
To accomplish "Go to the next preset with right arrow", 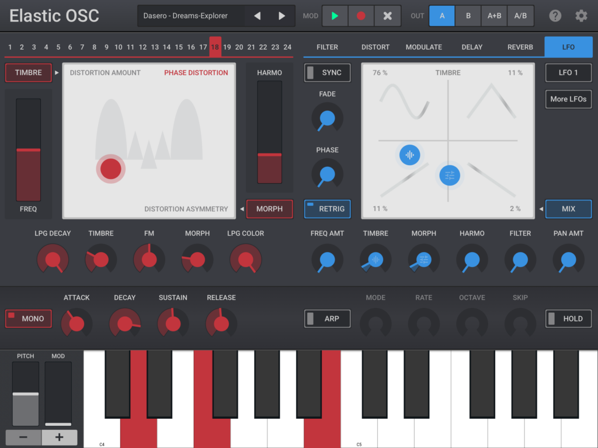I will [x=282, y=16].
